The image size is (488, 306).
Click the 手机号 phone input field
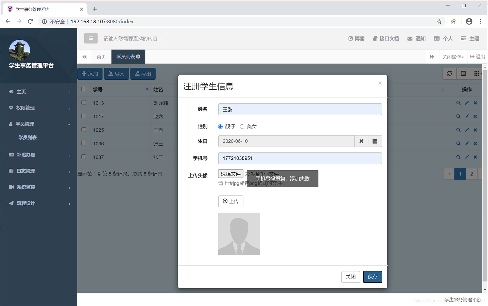point(300,158)
